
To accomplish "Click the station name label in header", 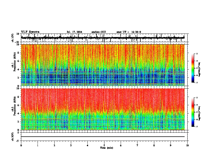I will [x=99, y=32].
